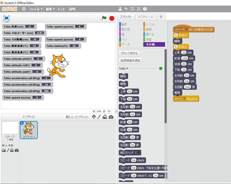The height and width of the screenshot is (184, 231).
Task: Select the Duplicate stamp tool
Action: click(x=120, y=9)
